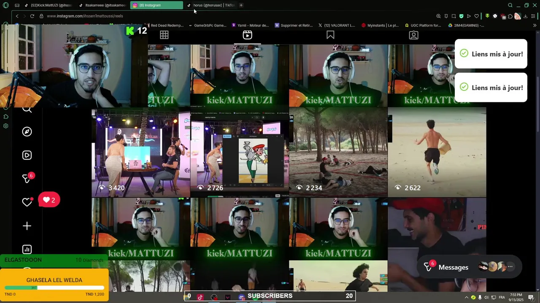Go back in browser history
Screen dimensions: 540x303
pyautogui.click(x=17, y=16)
